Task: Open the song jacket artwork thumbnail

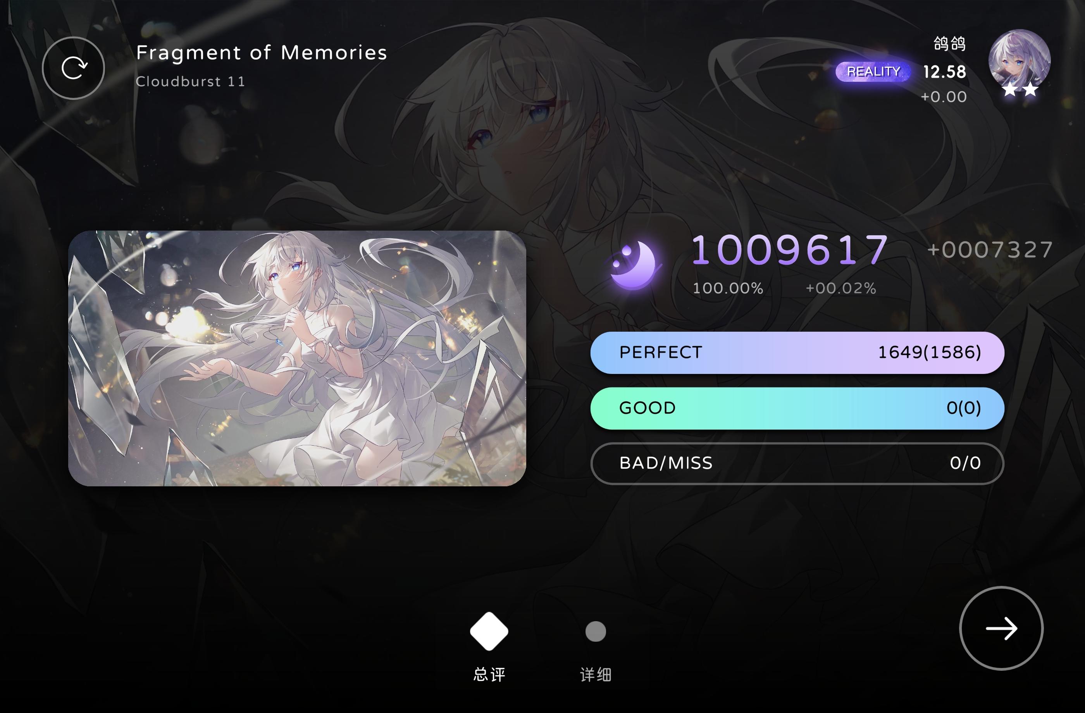Action: [x=297, y=358]
